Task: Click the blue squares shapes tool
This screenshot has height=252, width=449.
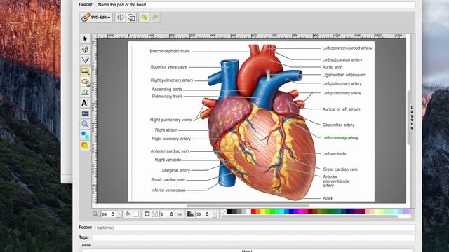Action: coord(85,135)
